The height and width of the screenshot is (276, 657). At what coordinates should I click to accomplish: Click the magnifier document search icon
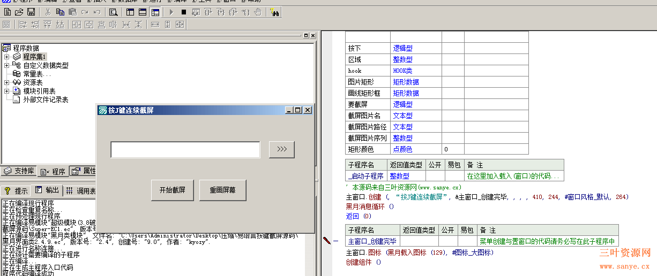click(114, 12)
